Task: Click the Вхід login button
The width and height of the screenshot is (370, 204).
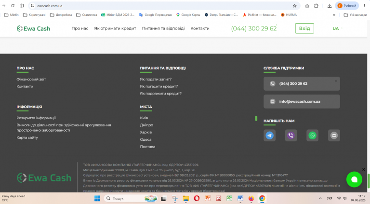Action: 304,28
